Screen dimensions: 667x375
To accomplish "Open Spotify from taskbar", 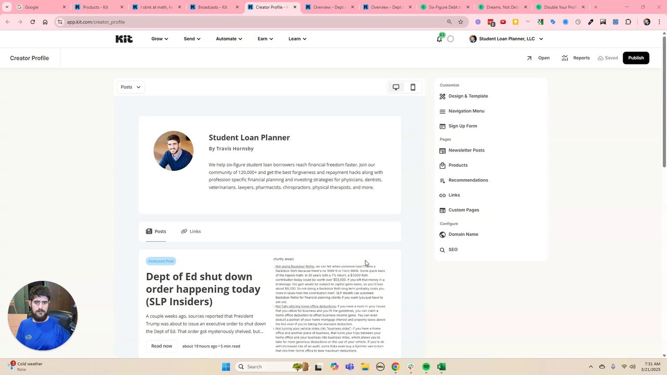I will tap(426, 367).
